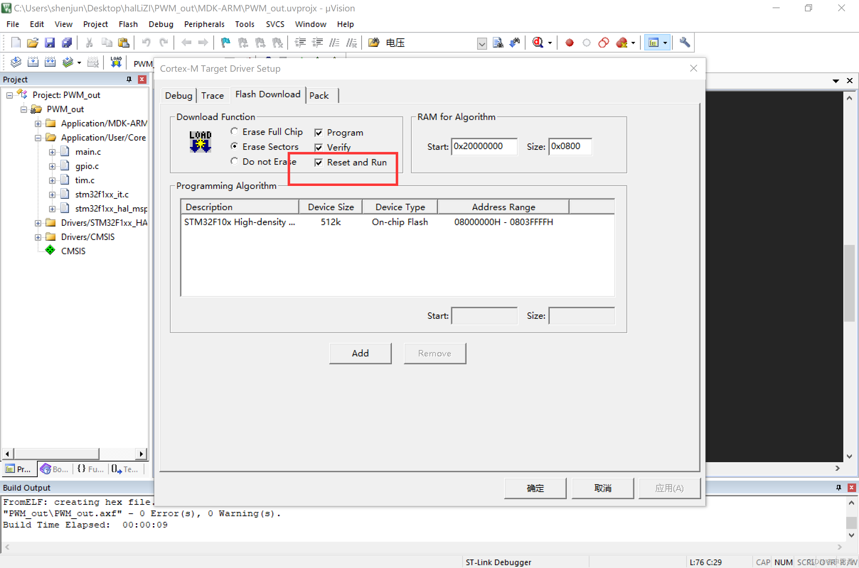The image size is (859, 568).
Task: Select the STM32F10x High-density algorithm row
Action: [397, 222]
